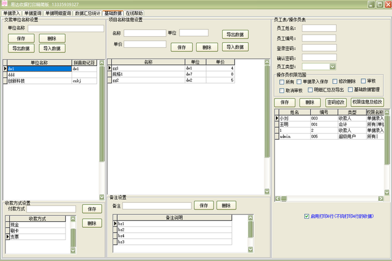Viewport: 392px width, 261px height.
Task: Toggle the 所有 permission checkbox
Action: [282, 82]
